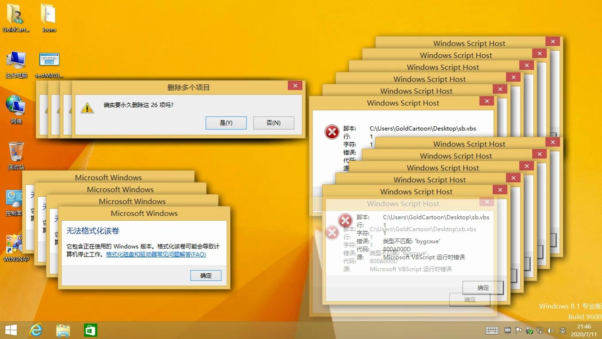Open the touch keyboard tray icon
602x339 pixels.
click(492, 330)
